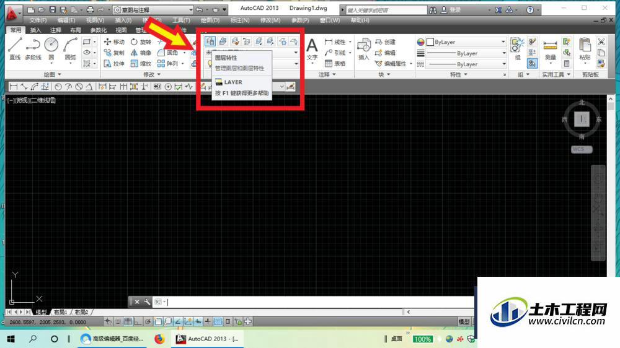Click the Edit Attributes (编辑属性) tool
The width and height of the screenshot is (620, 348).
coord(391,63)
